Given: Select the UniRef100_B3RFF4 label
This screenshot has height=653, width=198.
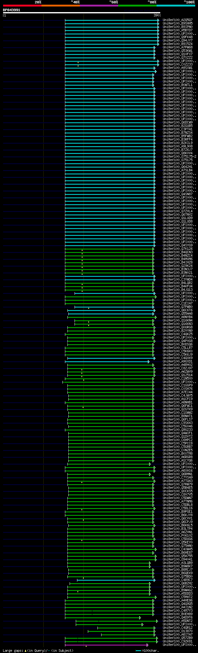Looking at the screenshot, I should coord(178,139).
